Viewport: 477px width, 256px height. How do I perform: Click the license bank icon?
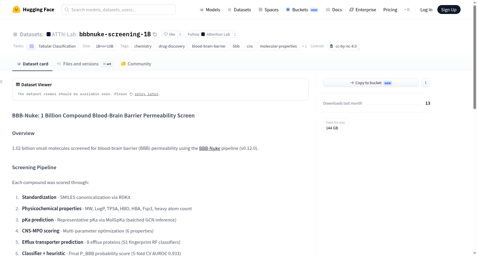tap(332, 46)
